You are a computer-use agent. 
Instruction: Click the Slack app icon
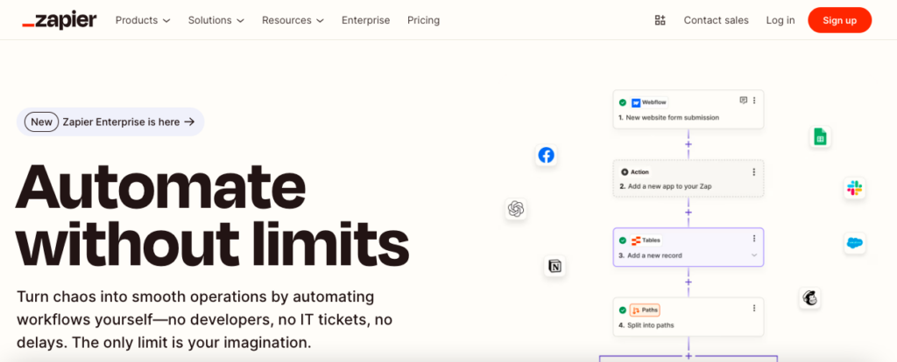855,188
